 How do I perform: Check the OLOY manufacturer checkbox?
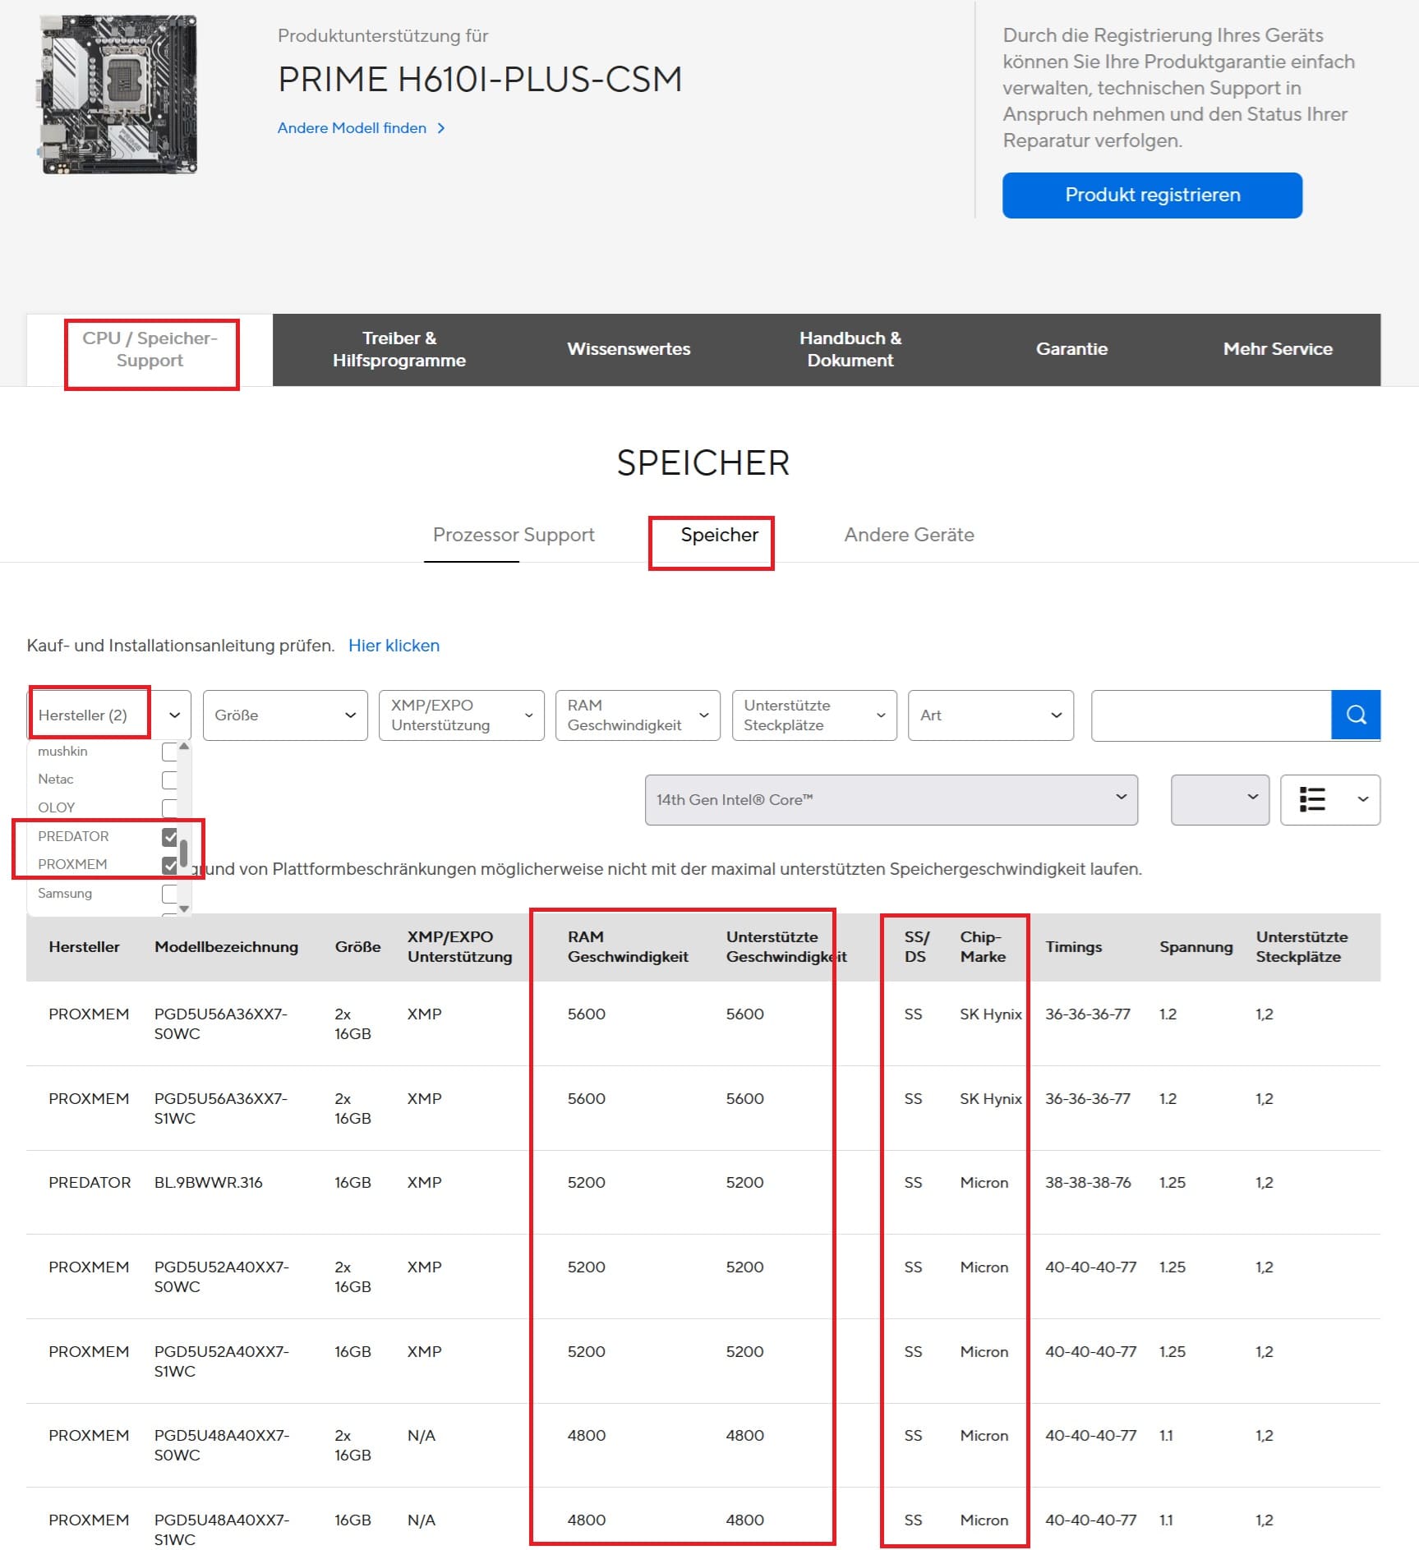pos(169,808)
